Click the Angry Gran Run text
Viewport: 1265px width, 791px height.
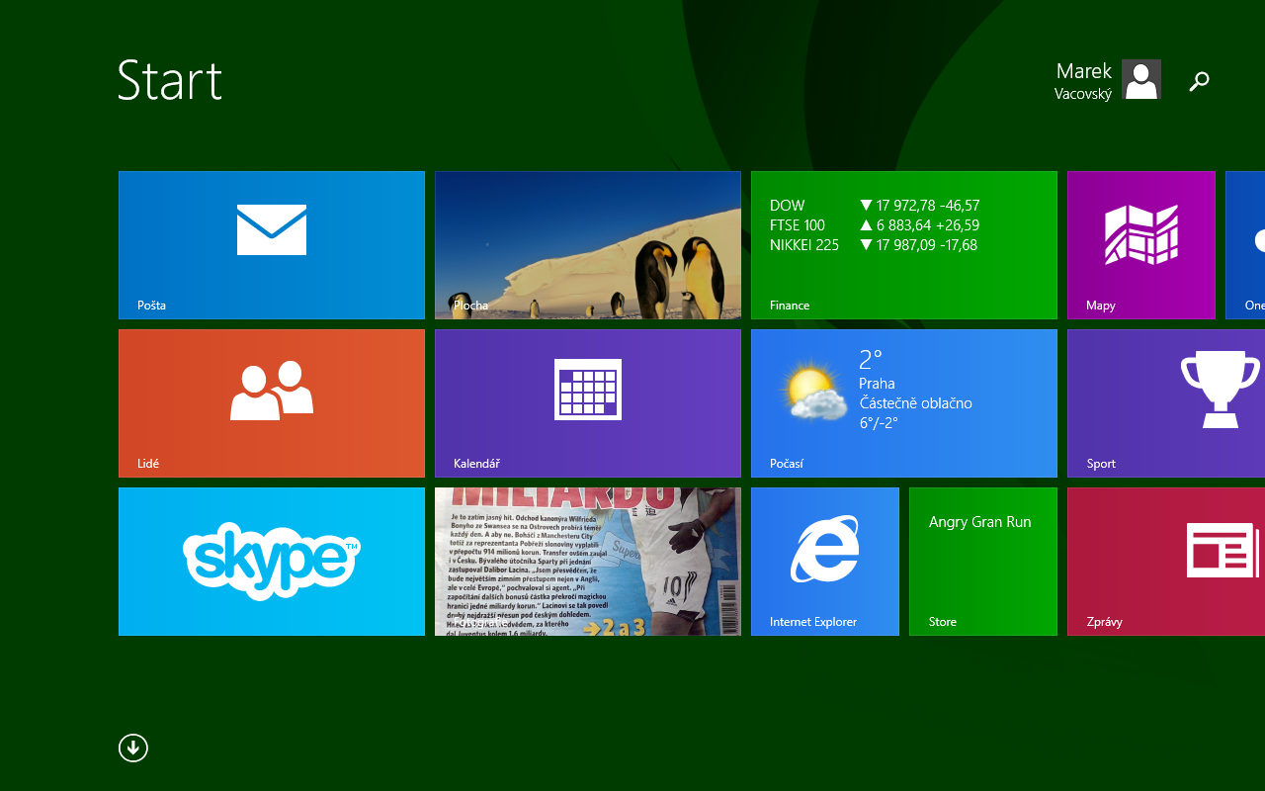point(980,522)
